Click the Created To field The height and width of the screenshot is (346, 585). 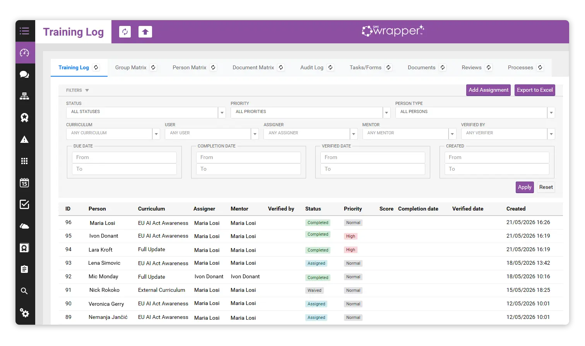point(497,169)
